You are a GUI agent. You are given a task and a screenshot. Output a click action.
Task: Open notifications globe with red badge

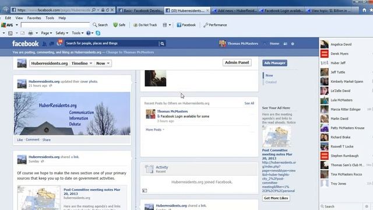[59, 43]
